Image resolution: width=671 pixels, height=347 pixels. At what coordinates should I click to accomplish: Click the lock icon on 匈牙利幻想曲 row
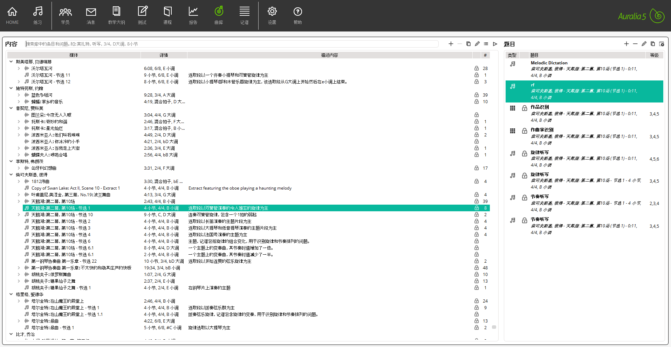[x=477, y=168]
